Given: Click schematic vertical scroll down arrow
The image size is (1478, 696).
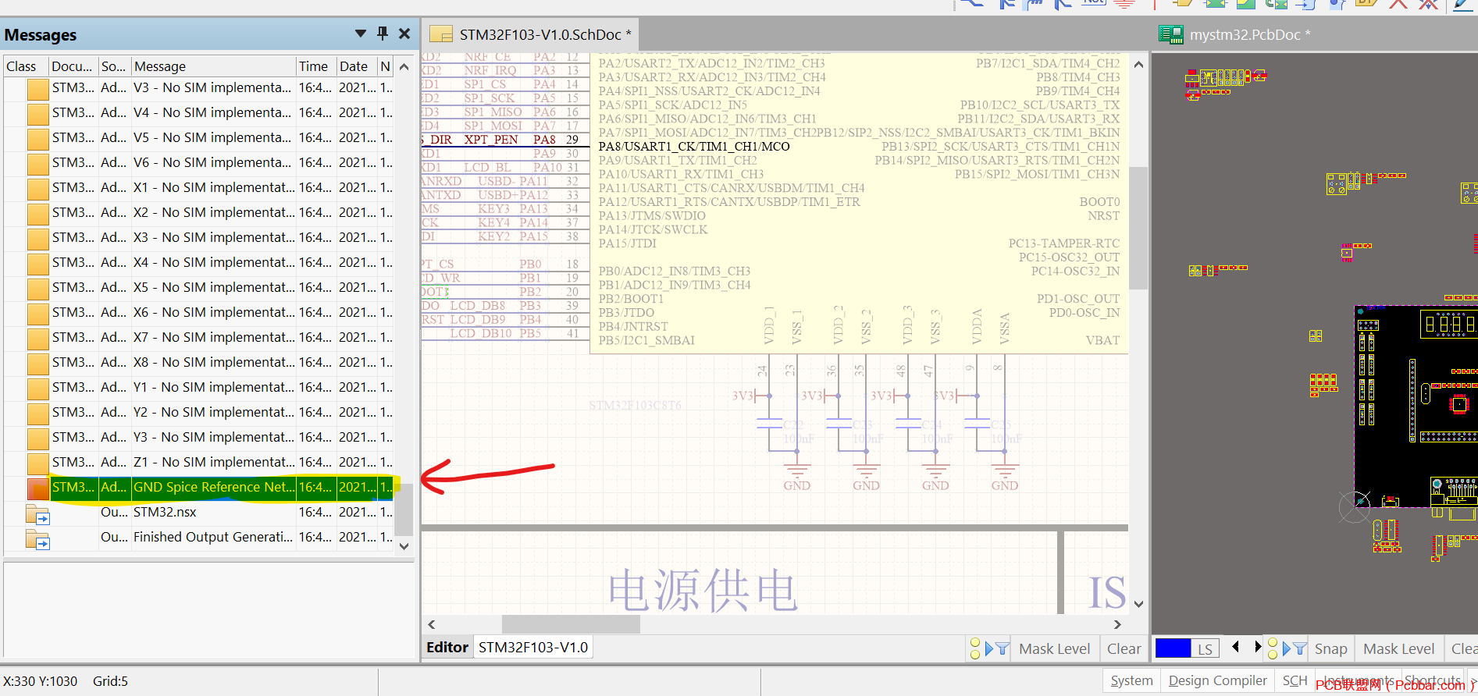Looking at the screenshot, I should click(x=1138, y=604).
